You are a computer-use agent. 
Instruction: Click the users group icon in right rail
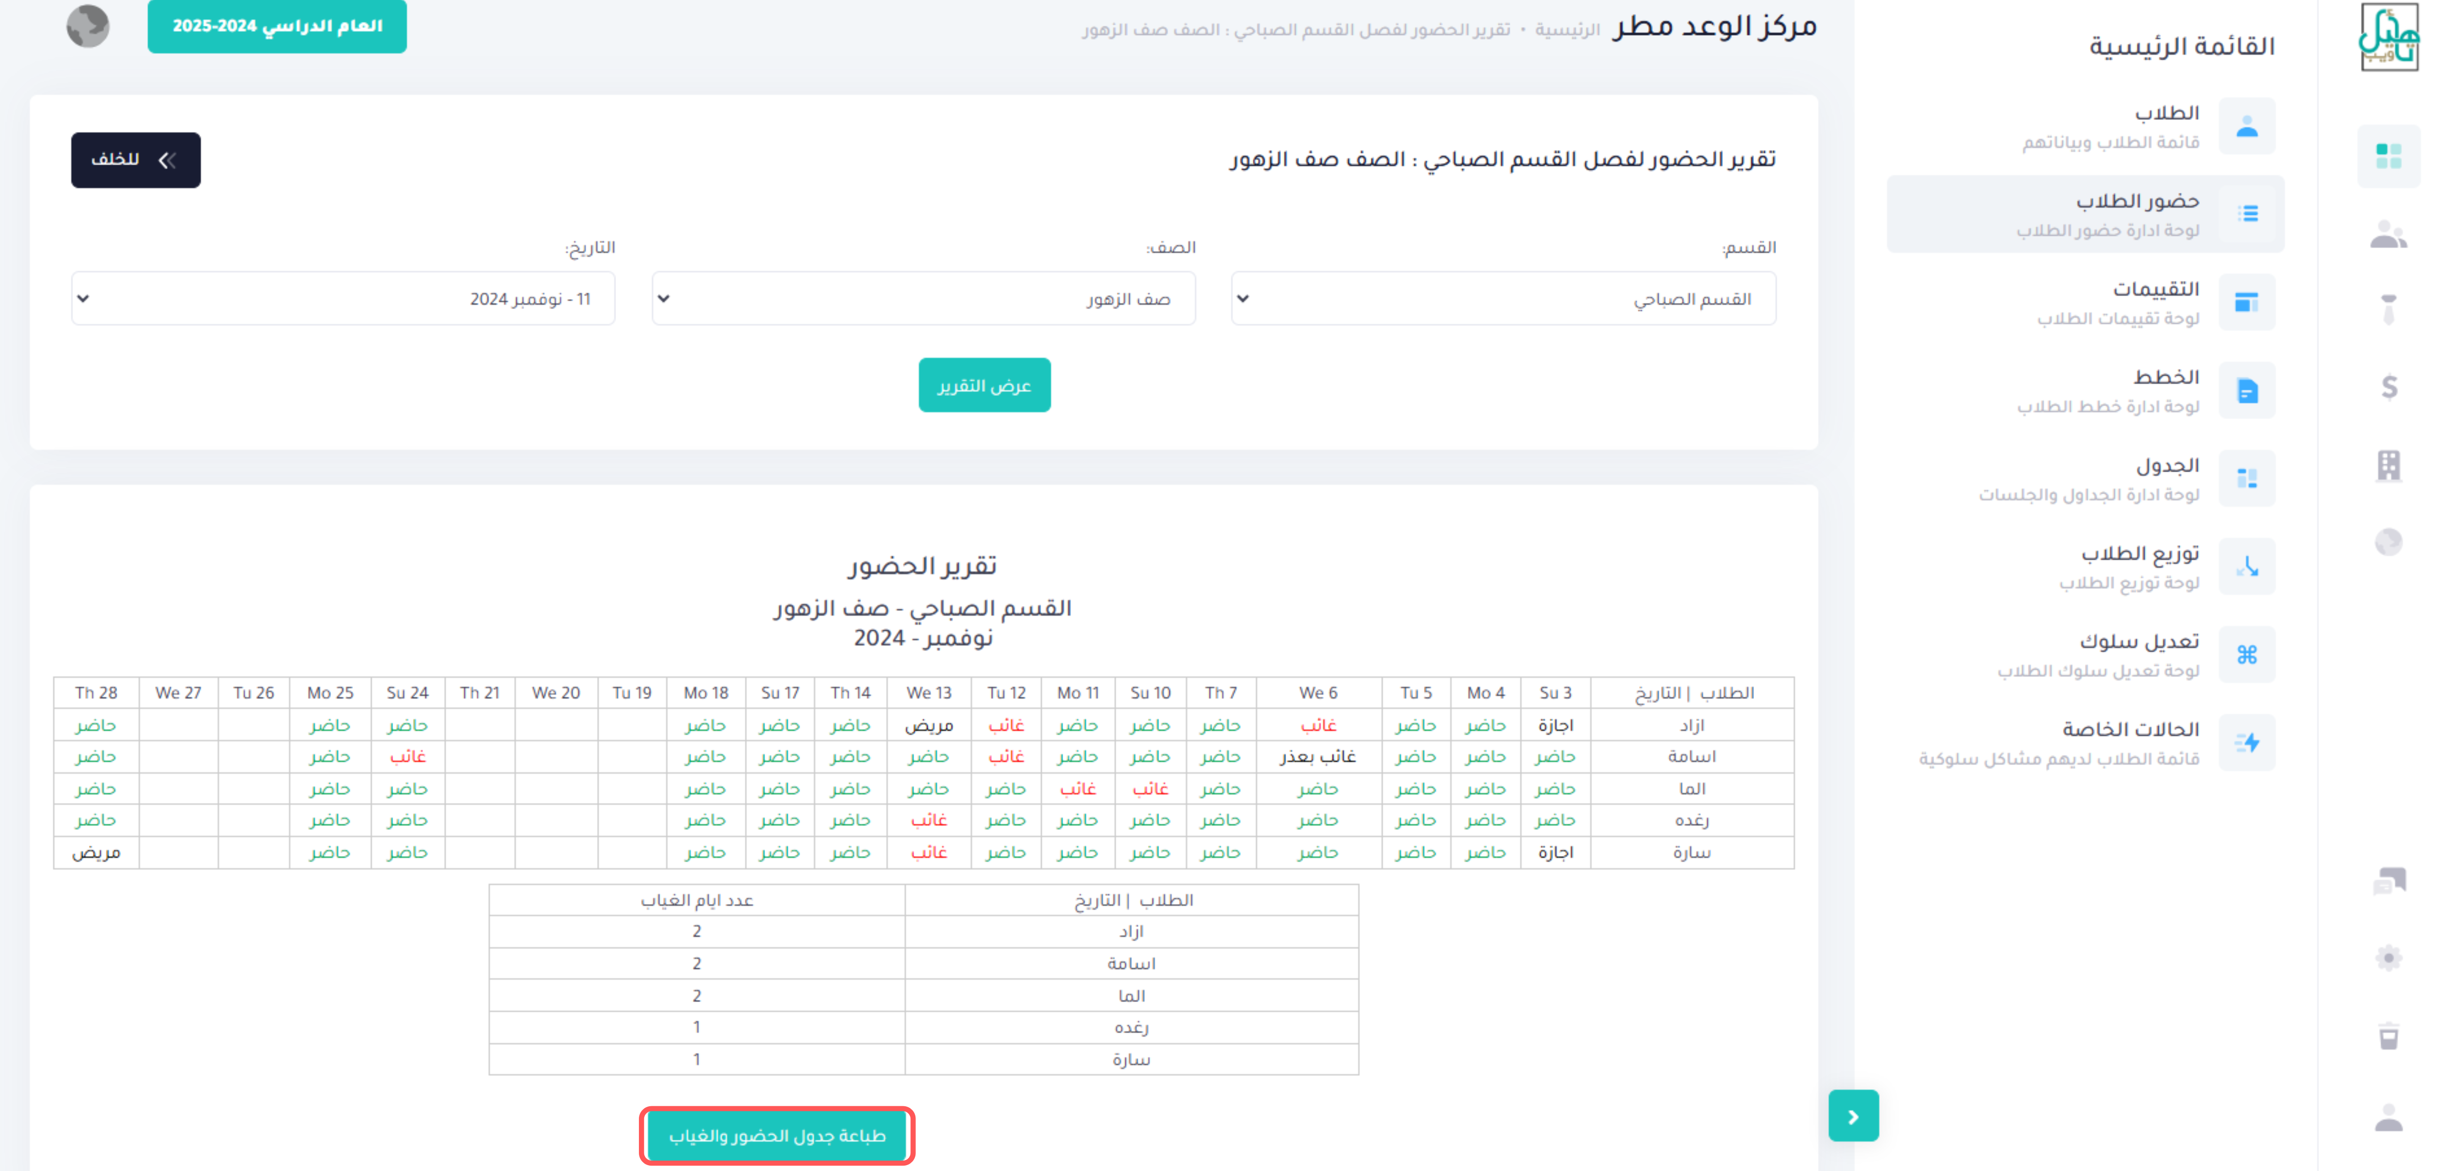2388,234
